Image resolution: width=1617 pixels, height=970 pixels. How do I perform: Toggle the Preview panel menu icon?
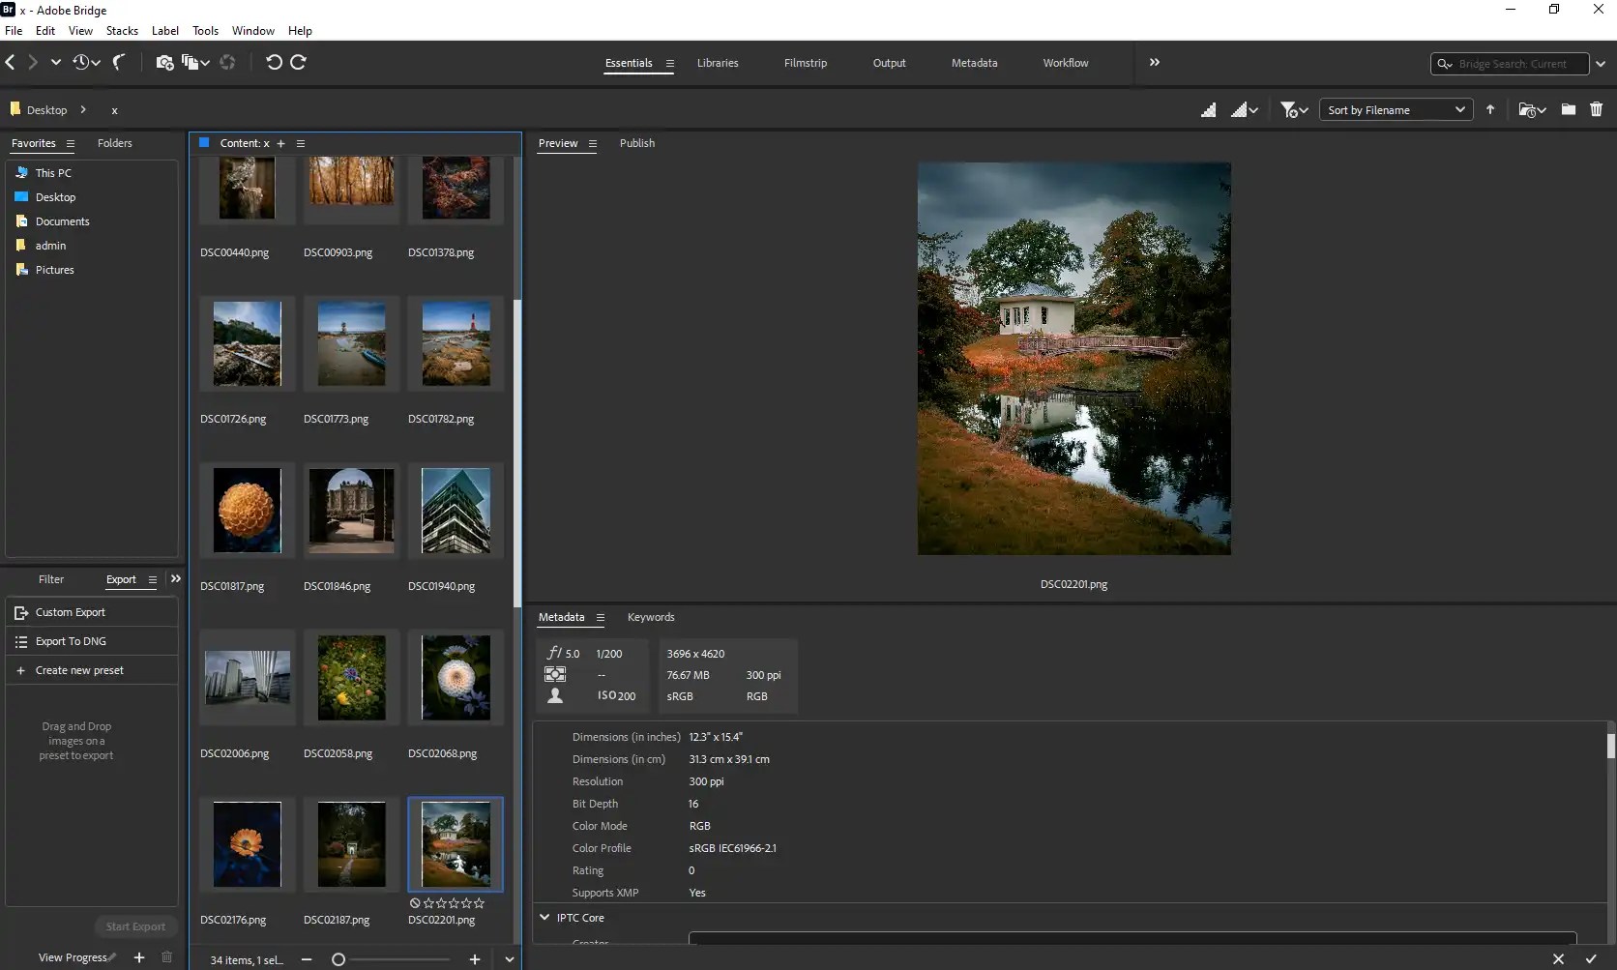point(594,143)
